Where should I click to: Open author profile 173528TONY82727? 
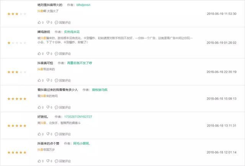(x=78, y=117)
